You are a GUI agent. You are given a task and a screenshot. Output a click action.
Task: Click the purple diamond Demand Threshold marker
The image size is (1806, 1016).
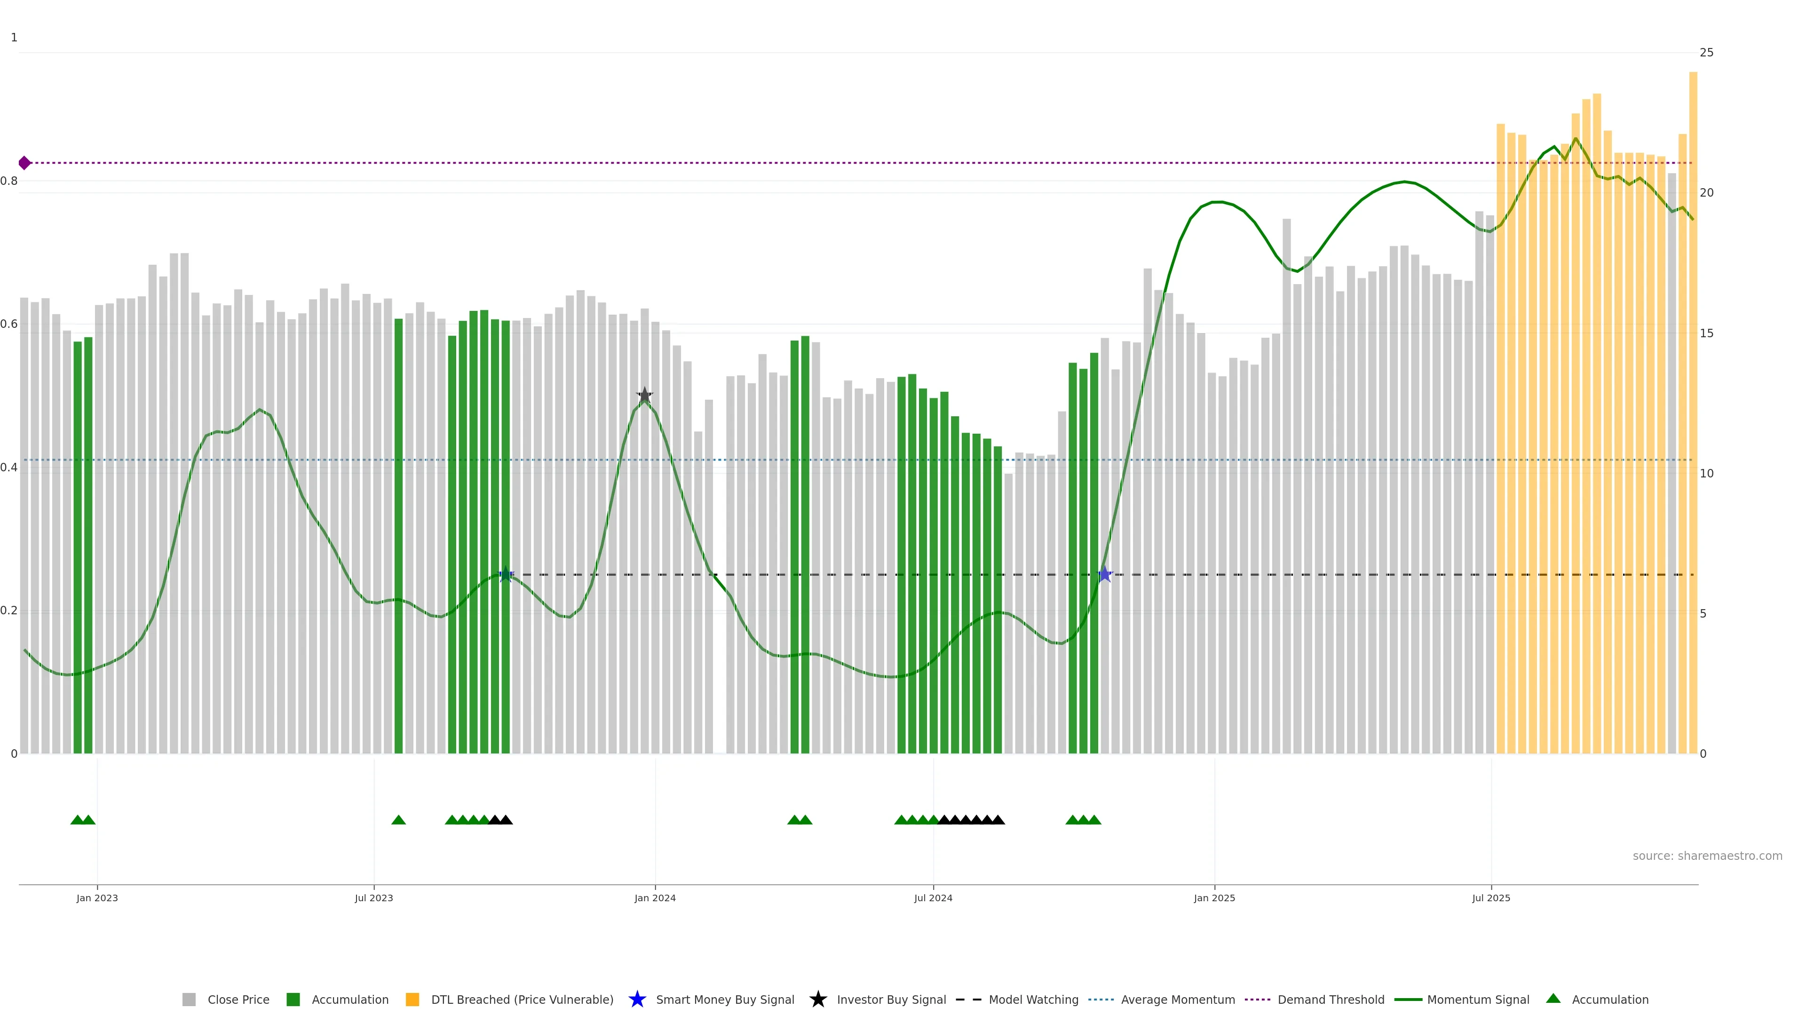pos(24,163)
